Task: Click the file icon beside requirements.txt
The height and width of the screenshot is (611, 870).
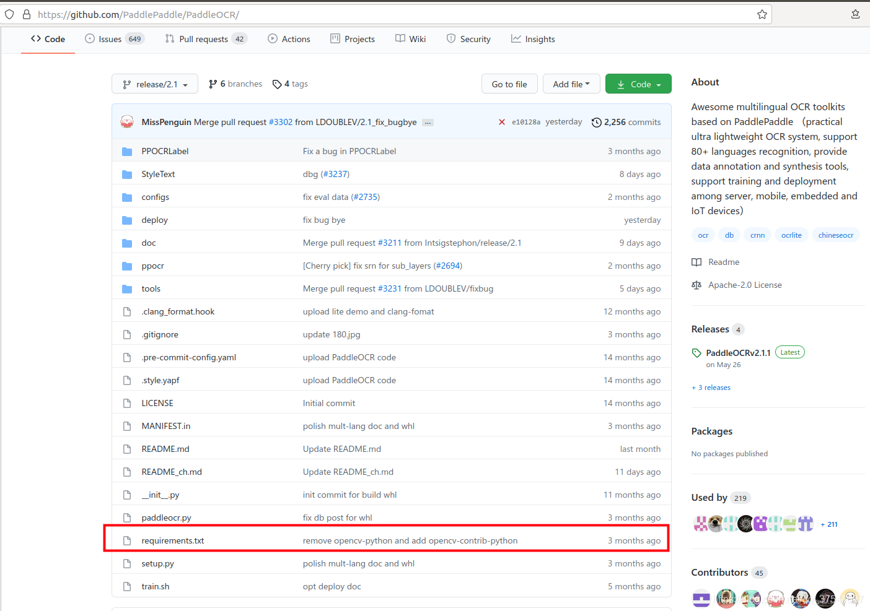Action: 127,540
